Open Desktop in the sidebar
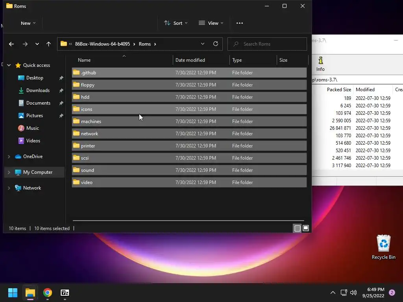This screenshot has height=302, width=403. click(35, 78)
